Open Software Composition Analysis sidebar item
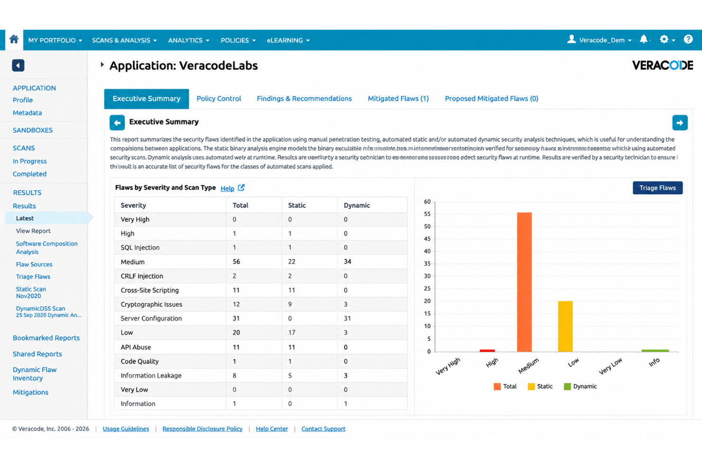The width and height of the screenshot is (702, 468). (x=46, y=248)
